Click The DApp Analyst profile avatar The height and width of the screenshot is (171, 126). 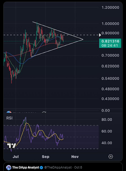click(x=9, y=168)
